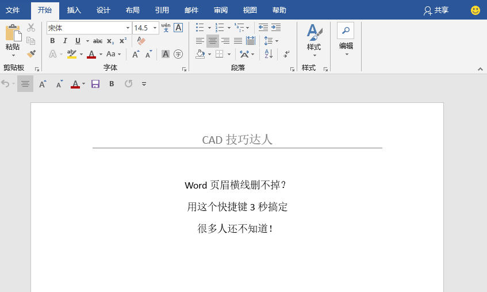Open the 文件 File tab

coord(13,10)
